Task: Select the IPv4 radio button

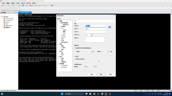Action: (x=84, y=67)
